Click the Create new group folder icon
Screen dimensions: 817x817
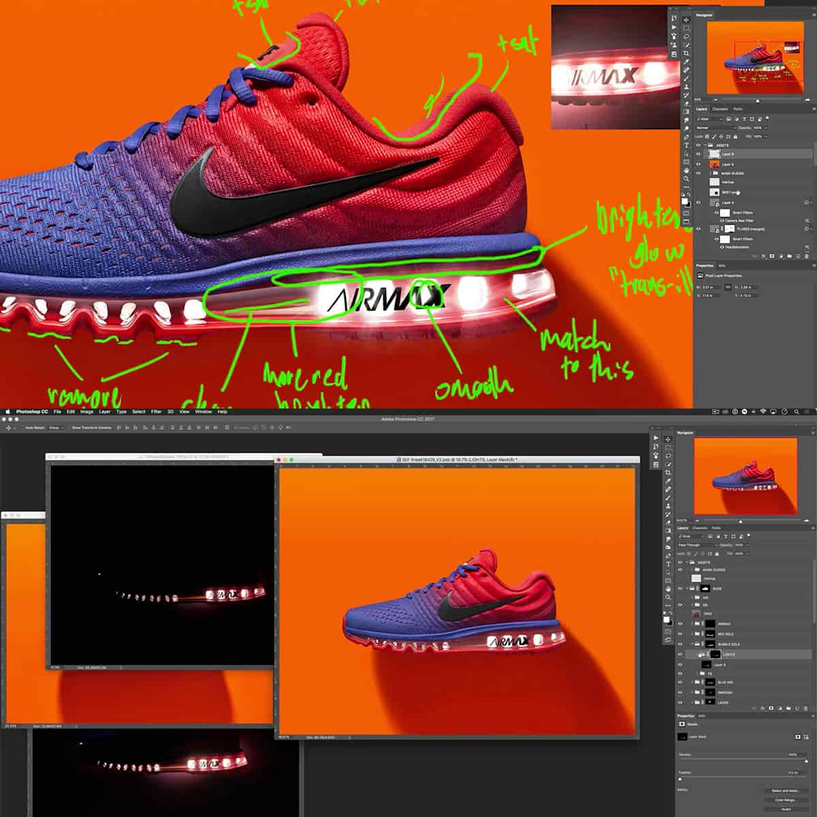click(x=788, y=707)
